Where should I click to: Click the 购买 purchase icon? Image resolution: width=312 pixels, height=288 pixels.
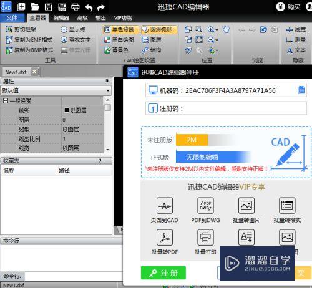(x=280, y=7)
